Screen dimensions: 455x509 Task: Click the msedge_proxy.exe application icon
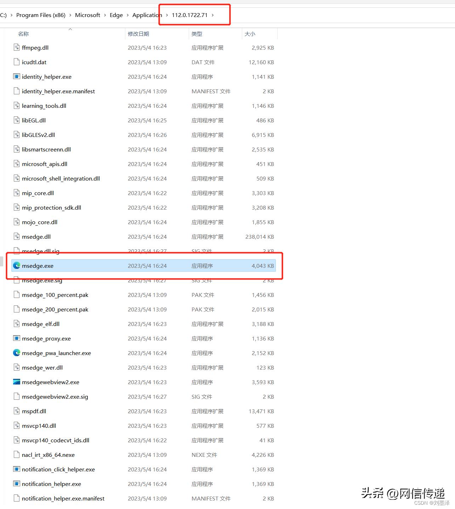click(x=17, y=338)
